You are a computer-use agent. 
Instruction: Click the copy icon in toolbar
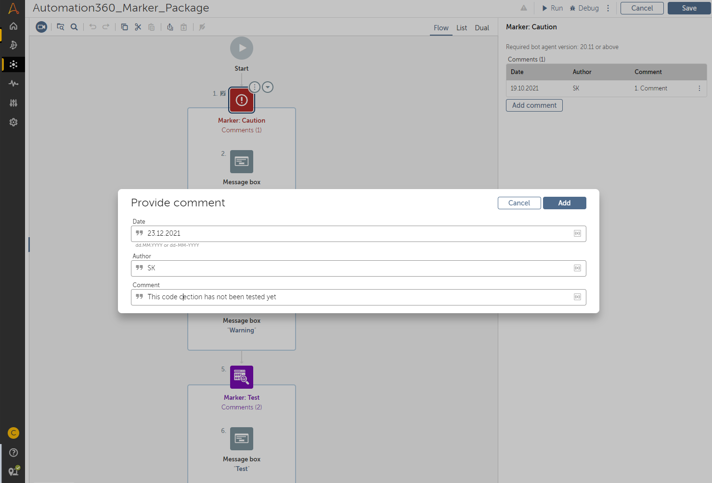(x=124, y=27)
